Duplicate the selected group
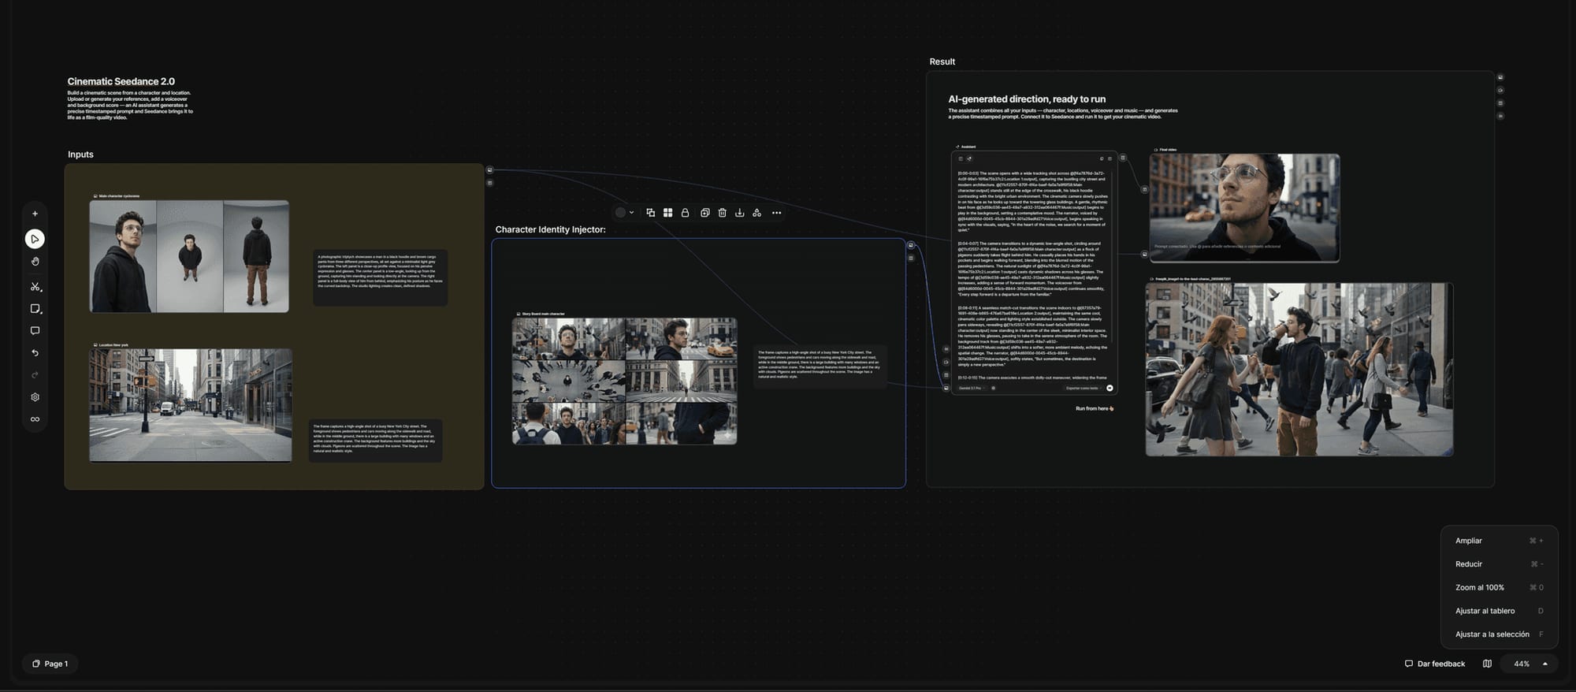Screen dimensions: 1576x692 click(705, 213)
